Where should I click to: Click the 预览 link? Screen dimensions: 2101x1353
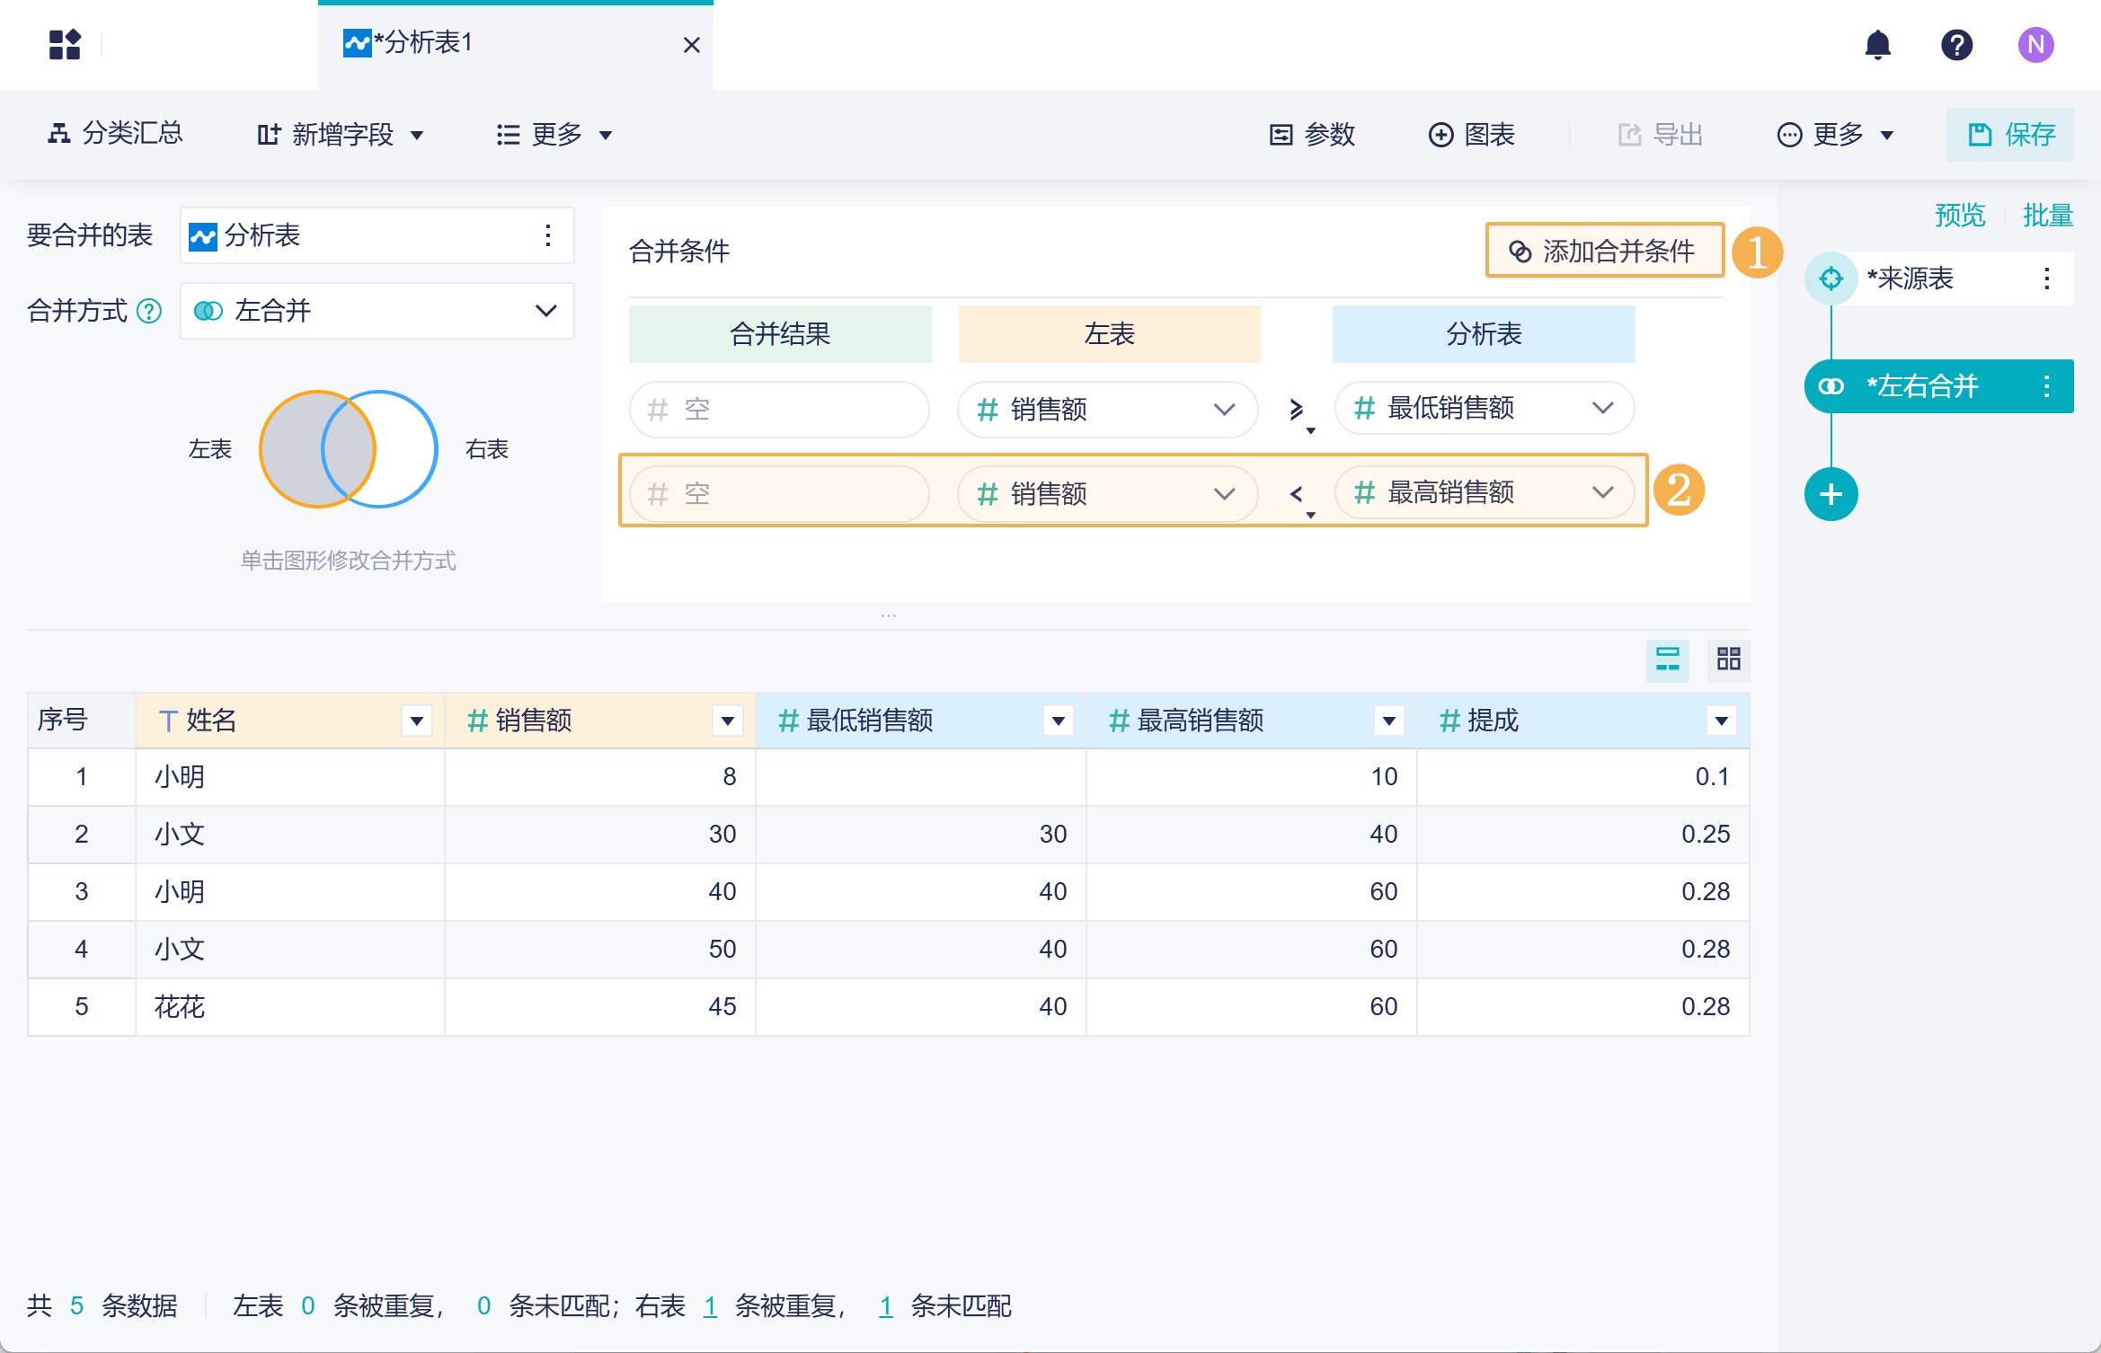pos(1959,216)
